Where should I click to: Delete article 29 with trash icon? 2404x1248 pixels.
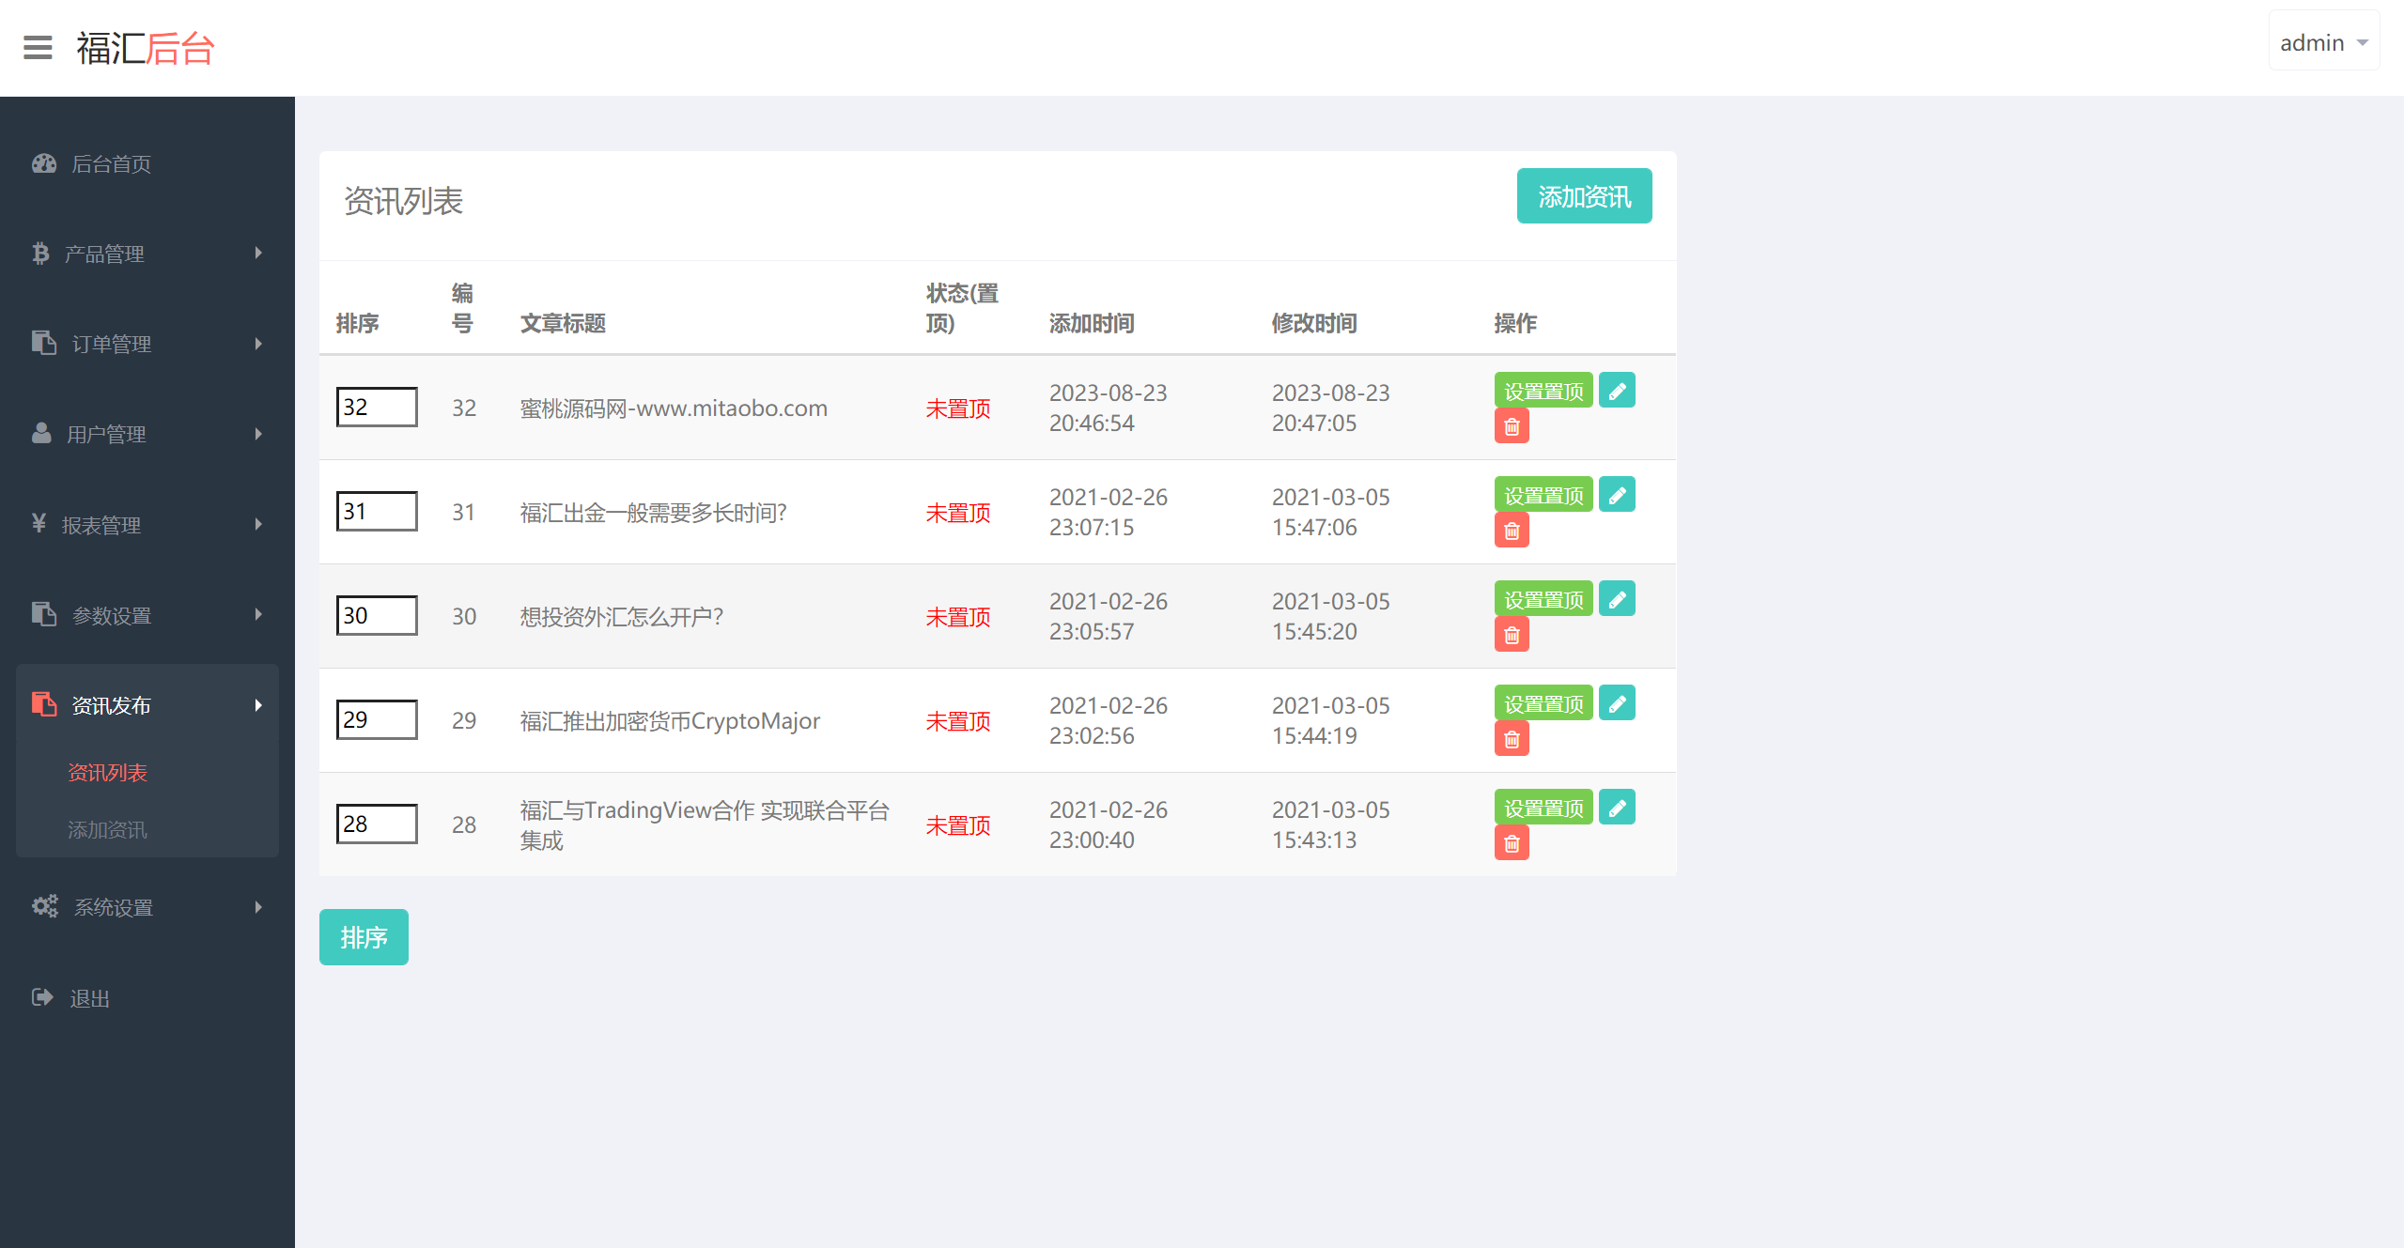tap(1512, 739)
